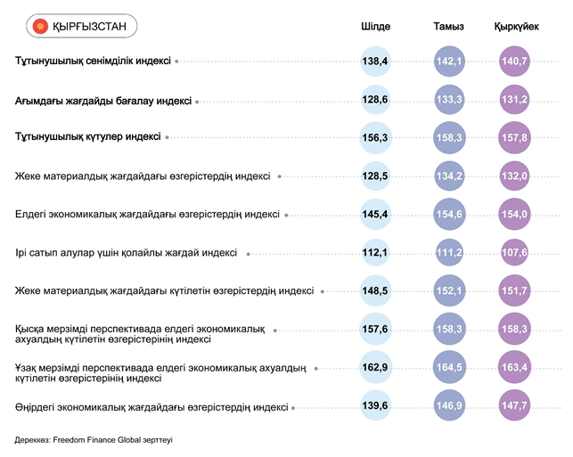Click the 138,4 bubble in Шілде column
The height and width of the screenshot is (457, 573).
[x=375, y=61]
